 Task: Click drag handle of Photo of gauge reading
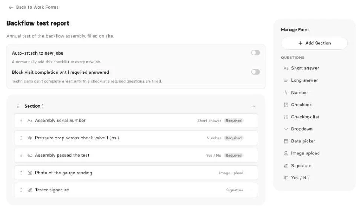click(x=21, y=173)
